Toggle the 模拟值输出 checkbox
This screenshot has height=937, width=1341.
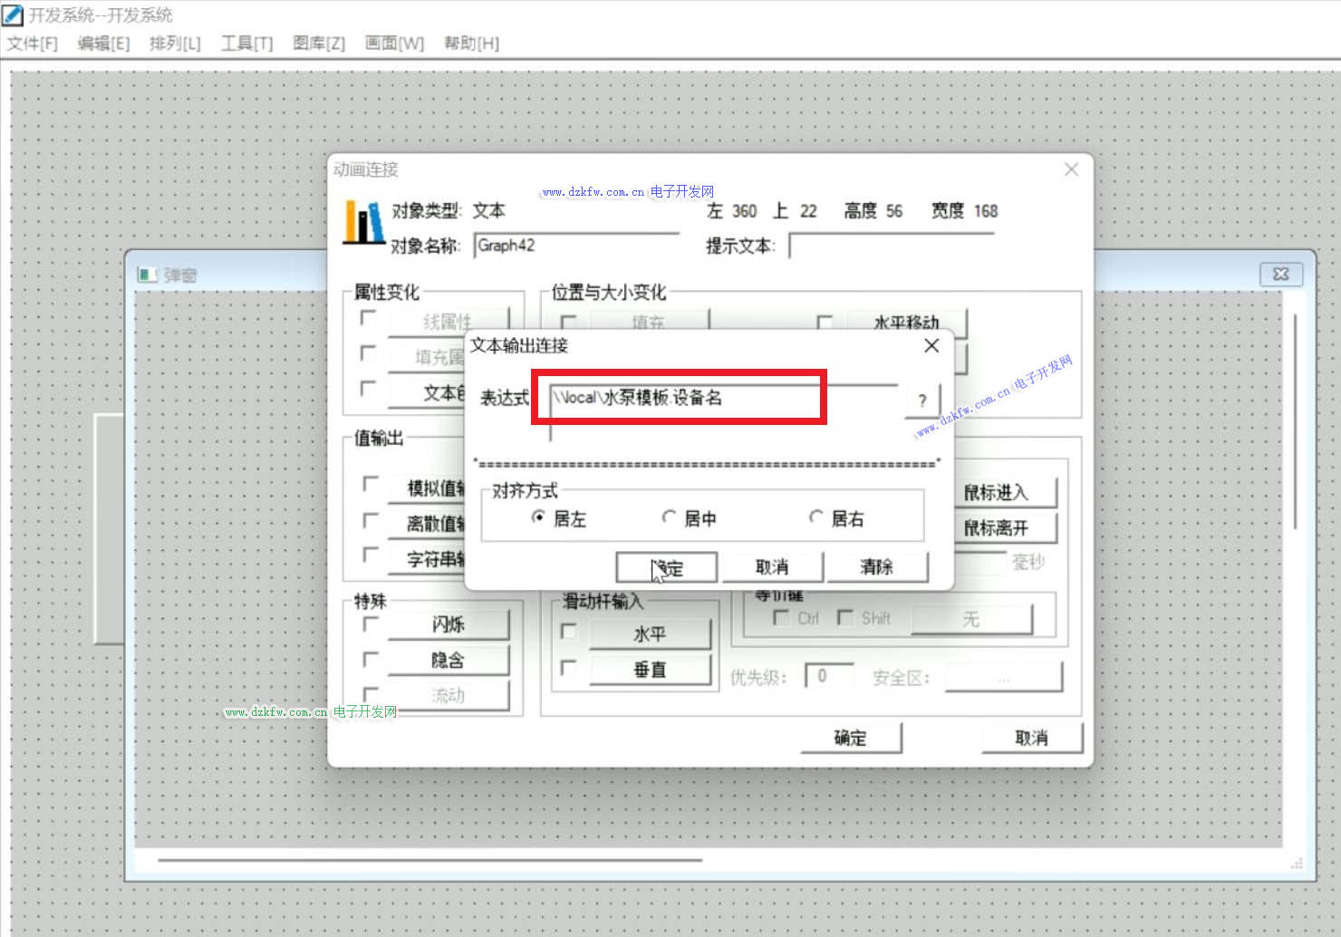click(x=370, y=483)
